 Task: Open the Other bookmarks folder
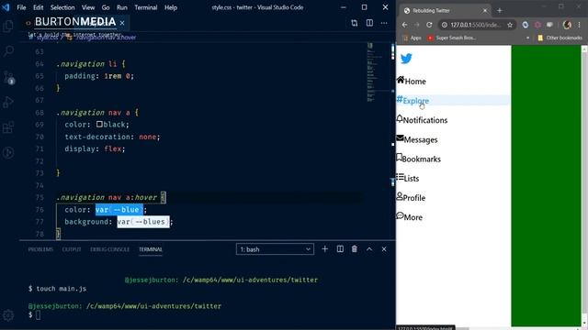click(x=560, y=38)
